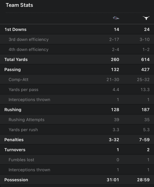Click the Rushing Attempts label
The width and height of the screenshot is (154, 187).
[x=26, y=120]
